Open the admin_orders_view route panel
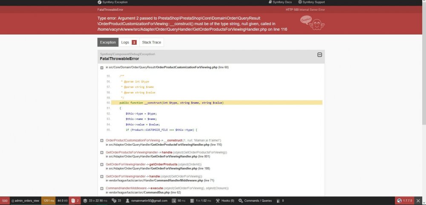Screen dimensions: 426x205 (x=25, y=201)
